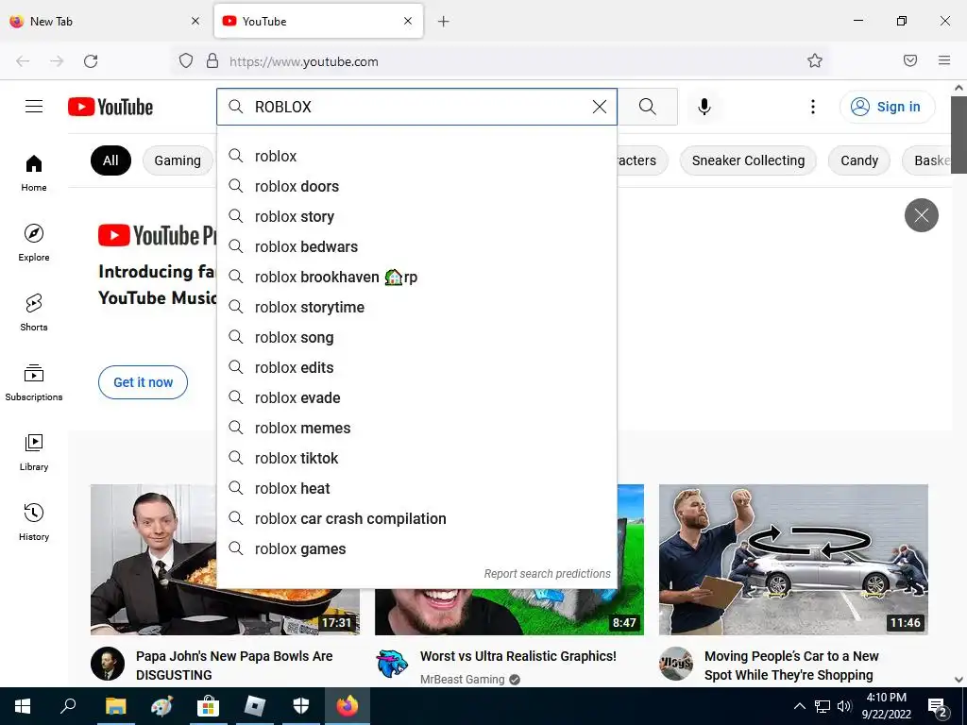This screenshot has height=725, width=967.
Task: Click the YouTube logo
Action: click(x=110, y=107)
